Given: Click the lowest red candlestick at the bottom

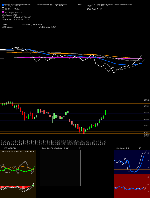Looking at the screenshot, I should pos(84,131).
